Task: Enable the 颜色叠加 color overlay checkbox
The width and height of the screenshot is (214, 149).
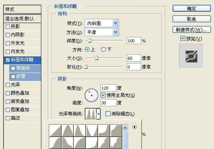Action: (x=8, y=93)
